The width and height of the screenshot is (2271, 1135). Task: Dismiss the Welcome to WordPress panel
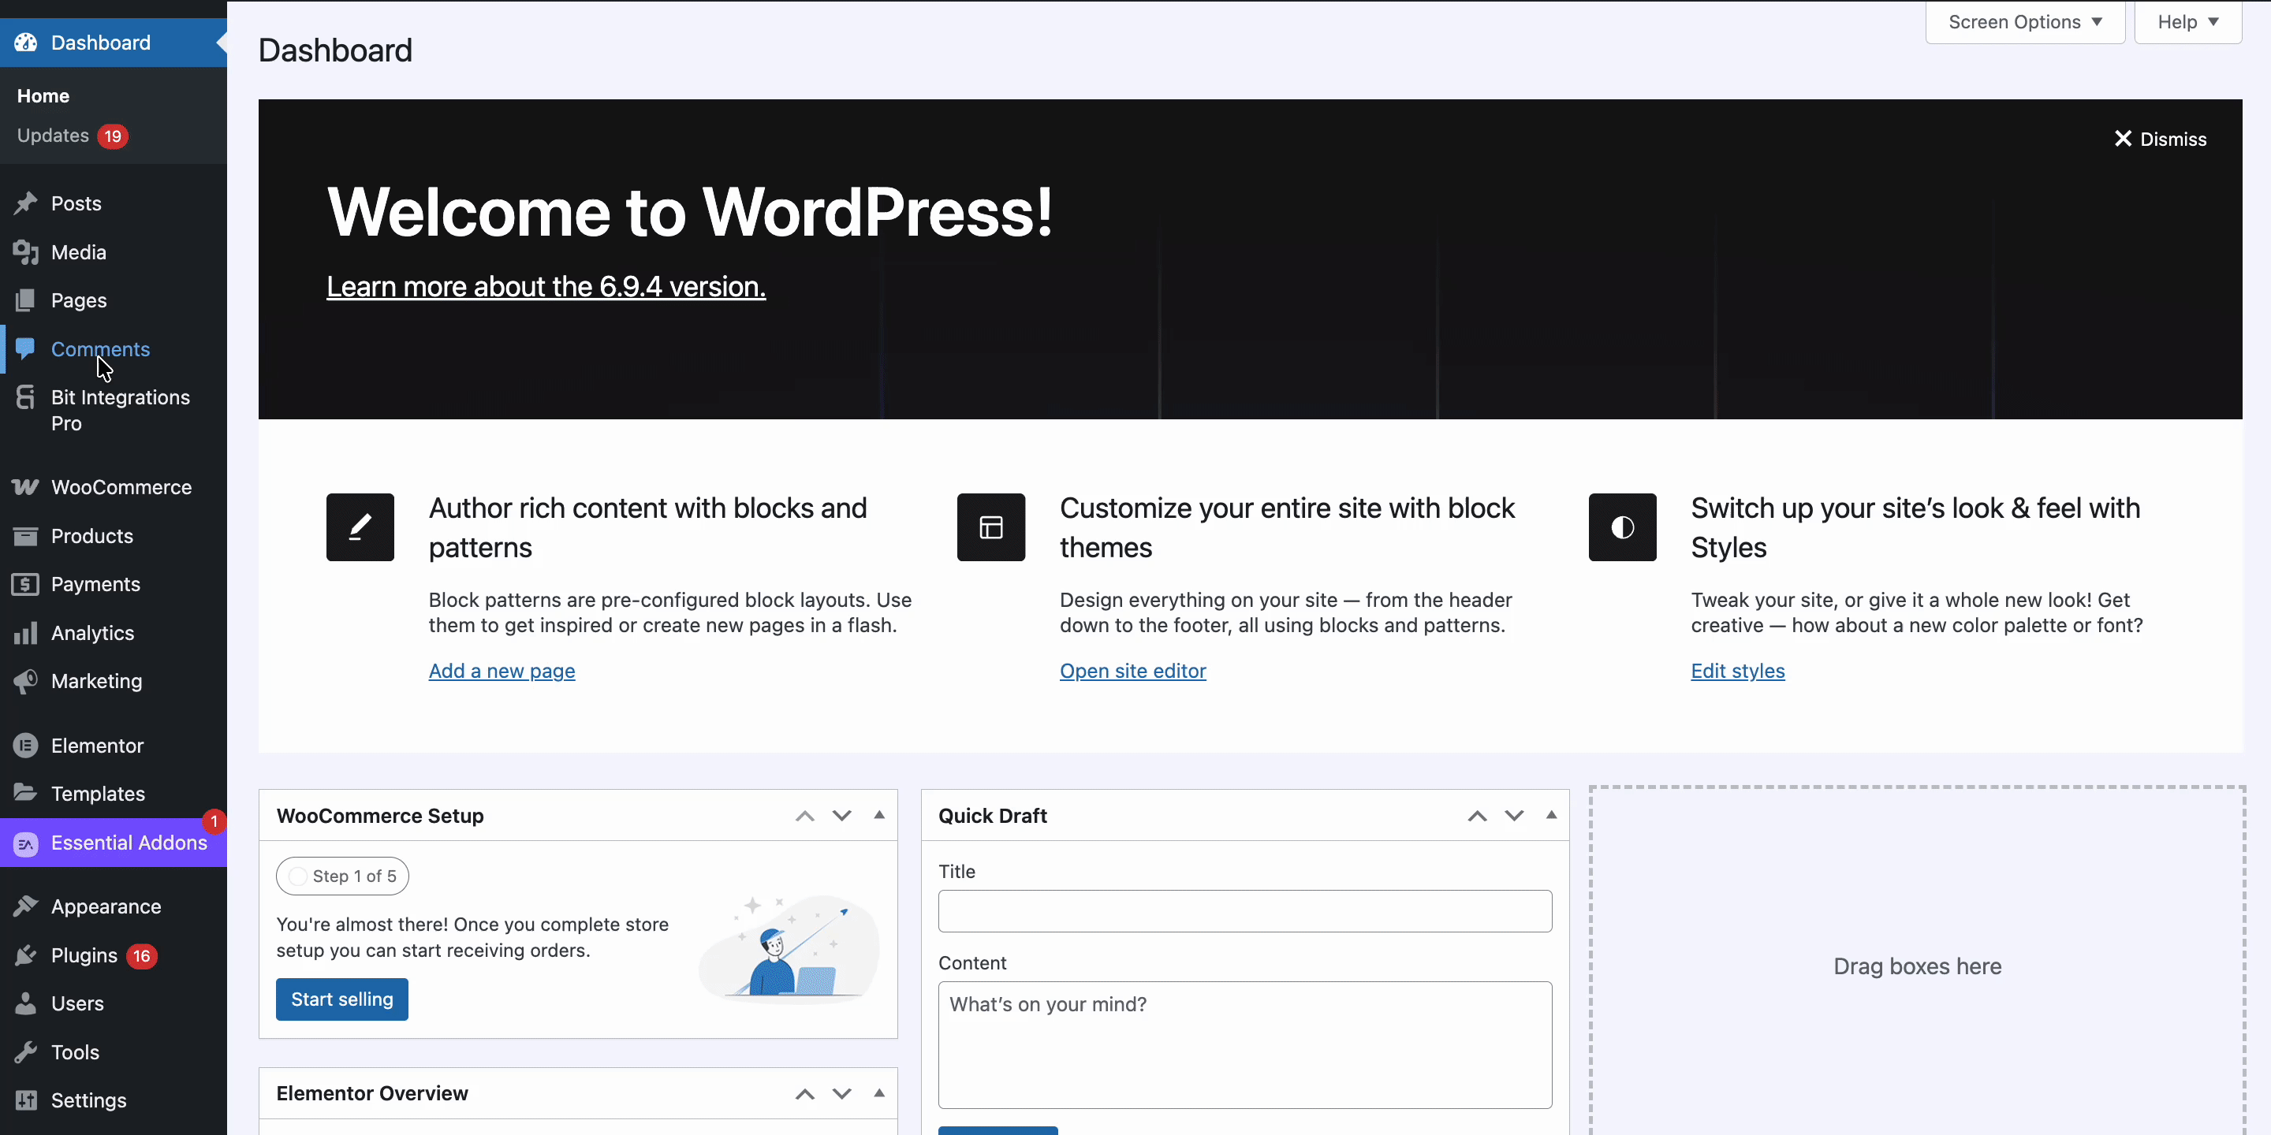pyautogui.click(x=2160, y=140)
